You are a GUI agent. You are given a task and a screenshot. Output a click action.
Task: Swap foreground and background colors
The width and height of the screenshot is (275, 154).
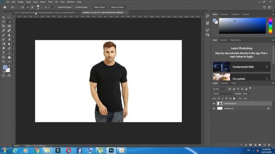point(9,66)
